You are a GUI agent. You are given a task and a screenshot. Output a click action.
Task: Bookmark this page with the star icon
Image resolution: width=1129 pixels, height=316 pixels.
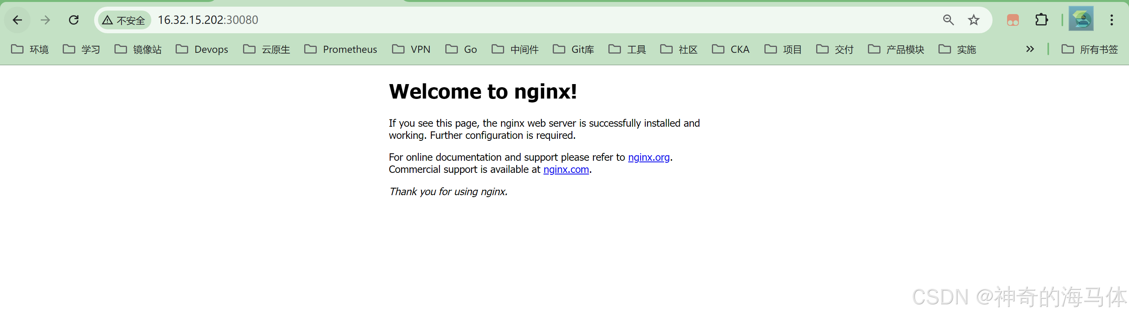coord(973,20)
